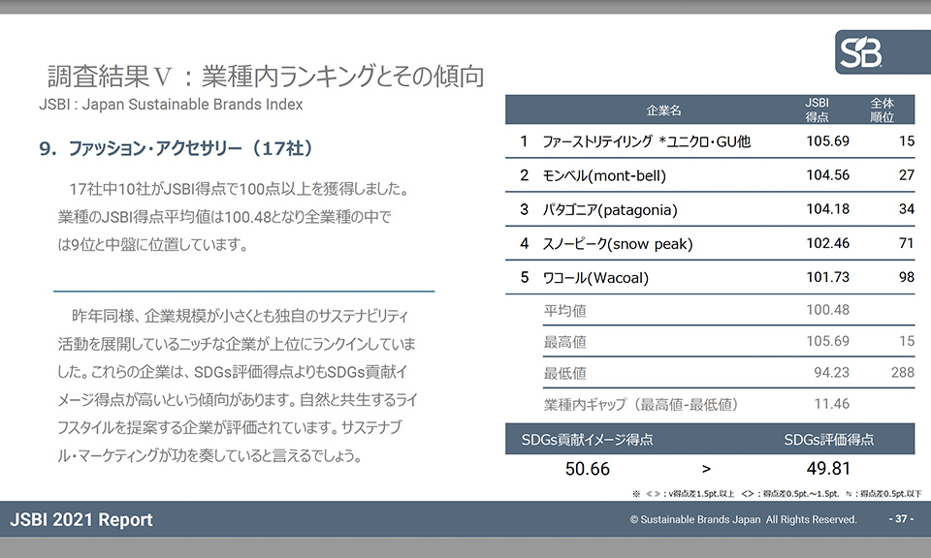Click the 企業名 column header
The width and height of the screenshot is (931, 558).
click(x=663, y=110)
